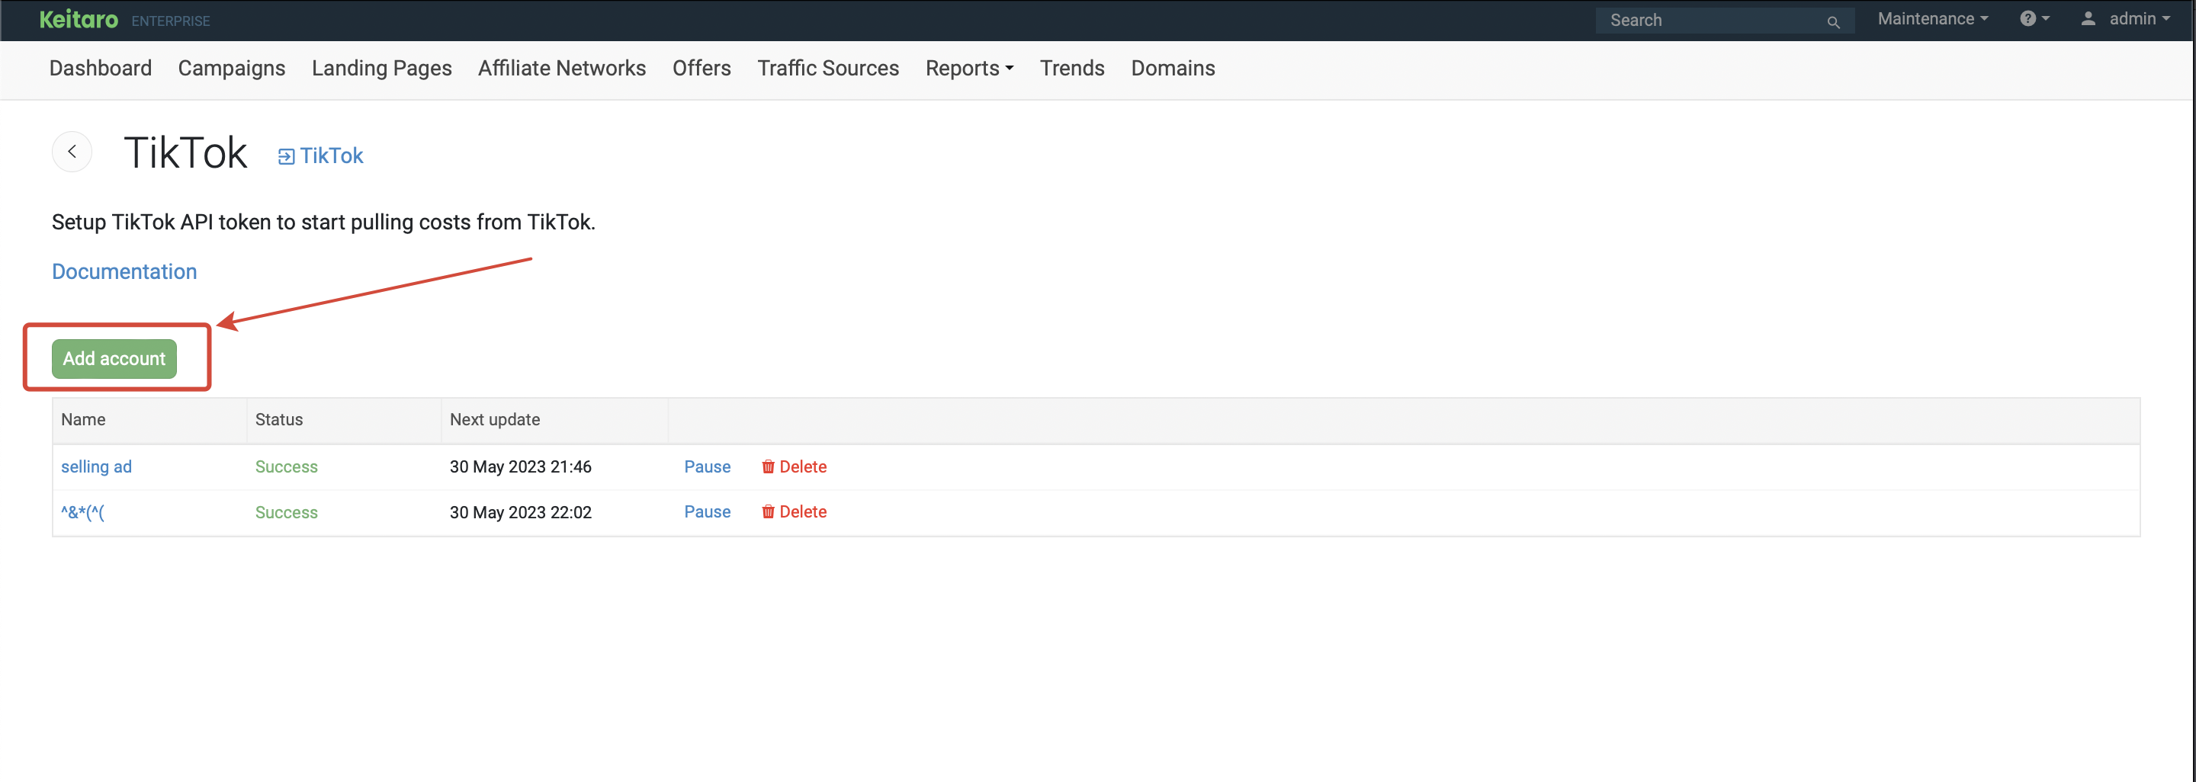Click the 30 May 2023 21:46 cell

click(520, 466)
